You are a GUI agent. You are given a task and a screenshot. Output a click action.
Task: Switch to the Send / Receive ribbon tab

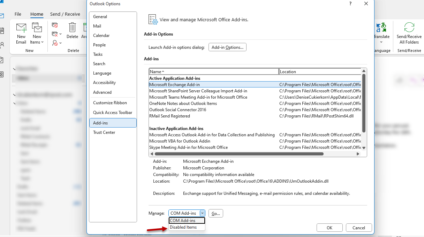[x=65, y=14]
